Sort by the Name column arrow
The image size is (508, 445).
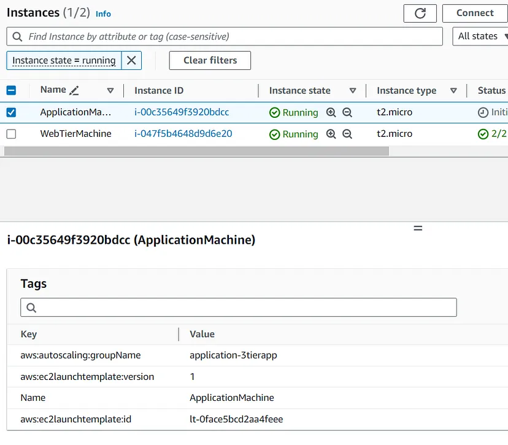point(110,90)
